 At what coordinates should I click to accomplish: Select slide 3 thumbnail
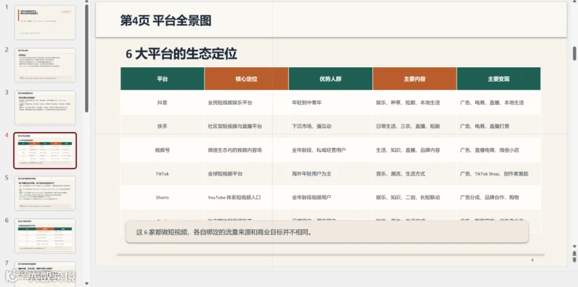[x=45, y=108]
